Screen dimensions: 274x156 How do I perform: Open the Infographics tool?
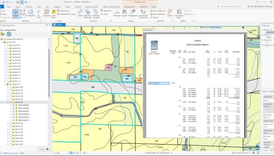pos(133,13)
